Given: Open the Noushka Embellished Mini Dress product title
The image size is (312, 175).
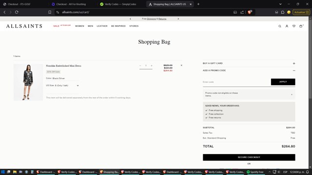Looking at the screenshot, I should coord(63,66).
